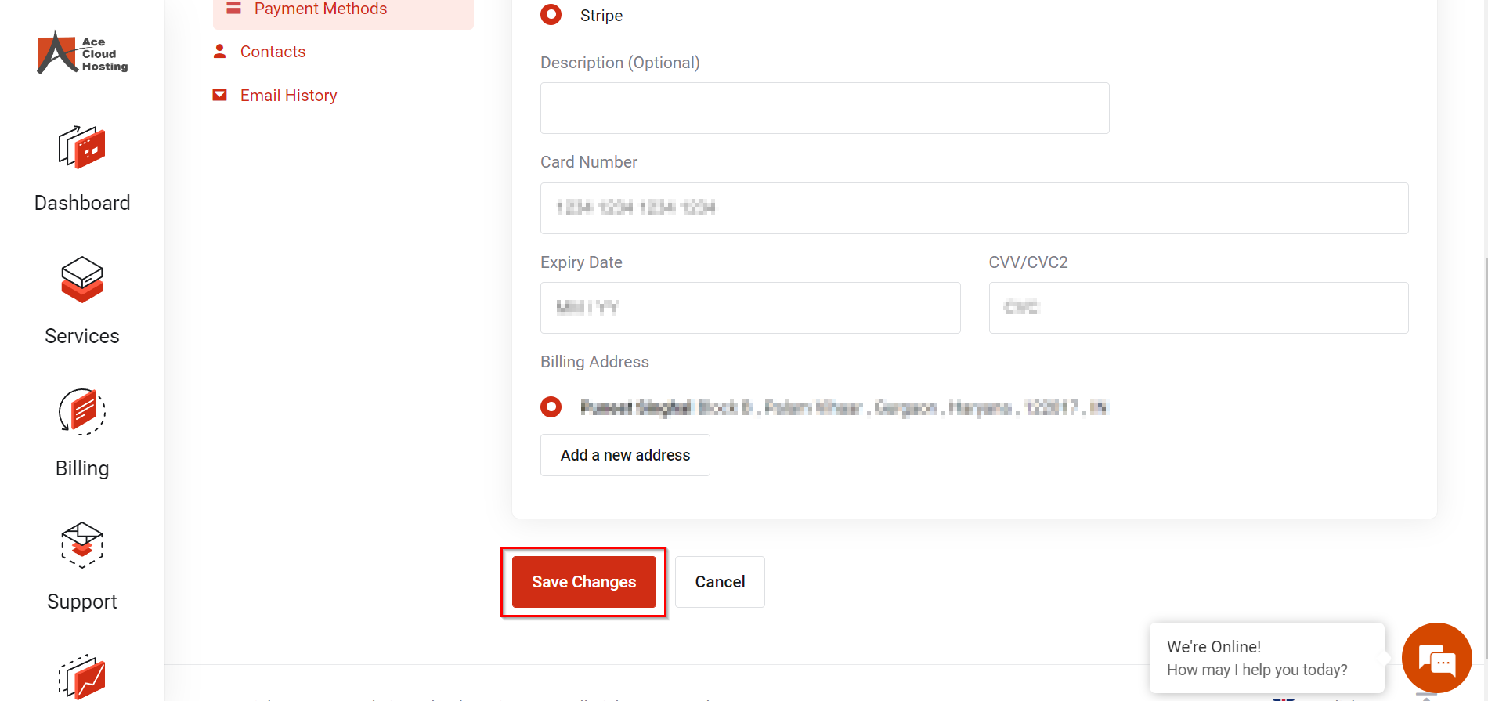
Task: Select the Stripe radio button
Action: coord(551,15)
